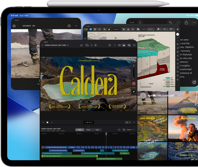Click the timeline playhead handle

[x=106, y=134]
